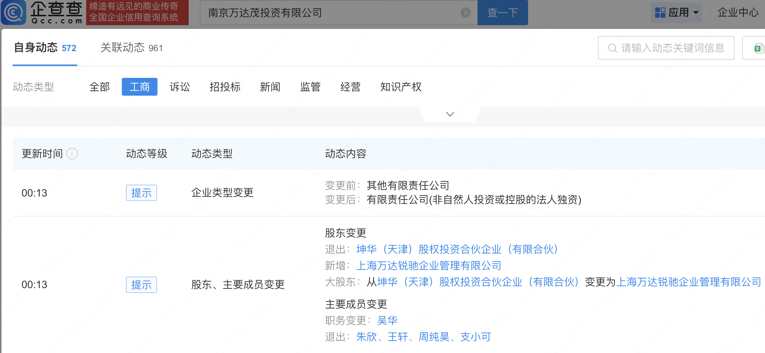The height and width of the screenshot is (353, 765).
Task: Select the 工商 filter
Action: [x=140, y=87]
